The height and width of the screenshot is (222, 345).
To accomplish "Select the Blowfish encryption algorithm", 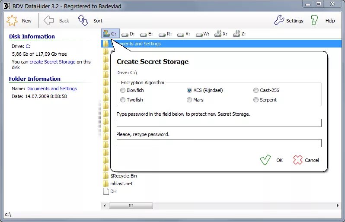I will coord(123,90).
